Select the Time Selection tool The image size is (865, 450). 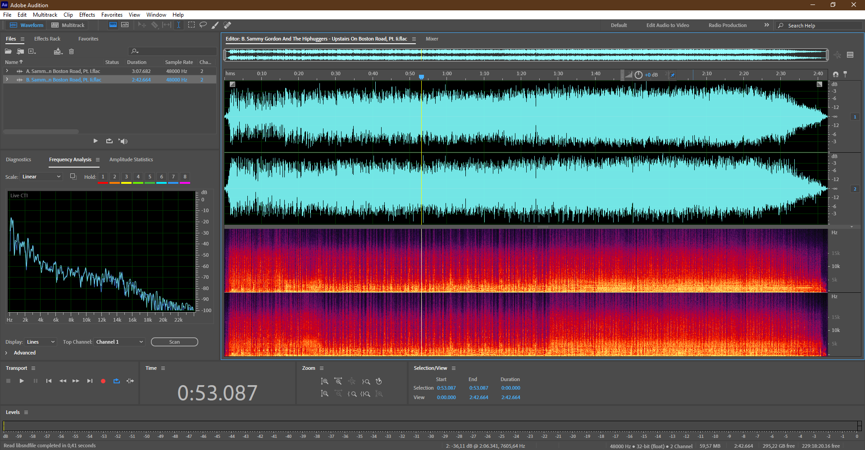(179, 25)
